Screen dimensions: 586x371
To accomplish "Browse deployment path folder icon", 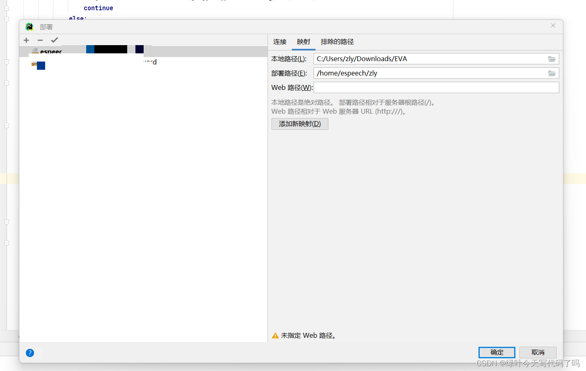I will pos(552,73).
